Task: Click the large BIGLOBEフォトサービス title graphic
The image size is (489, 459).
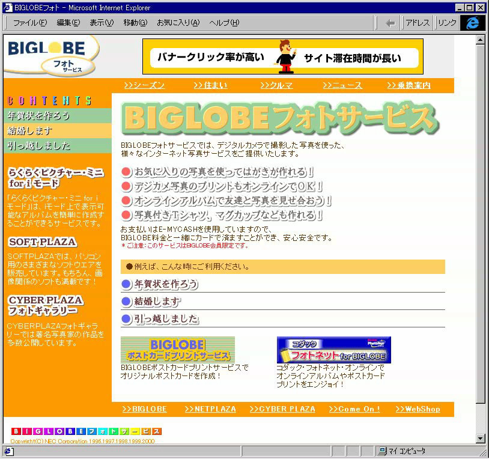Action: point(280,118)
